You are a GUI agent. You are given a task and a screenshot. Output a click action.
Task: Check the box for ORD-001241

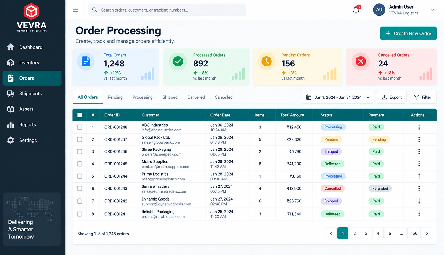(79, 214)
